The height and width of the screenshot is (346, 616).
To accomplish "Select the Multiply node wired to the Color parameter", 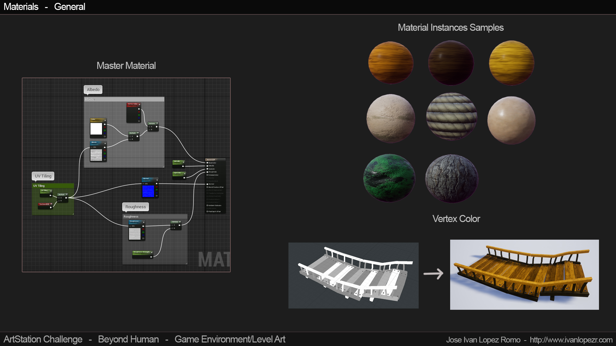I will point(134,136).
